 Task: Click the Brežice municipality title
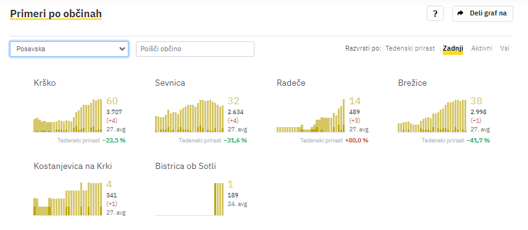tap(412, 83)
